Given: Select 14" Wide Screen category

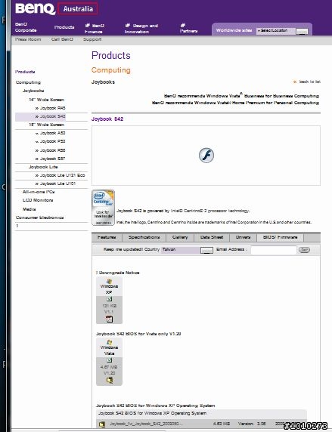Looking at the screenshot, I should [x=47, y=100].
